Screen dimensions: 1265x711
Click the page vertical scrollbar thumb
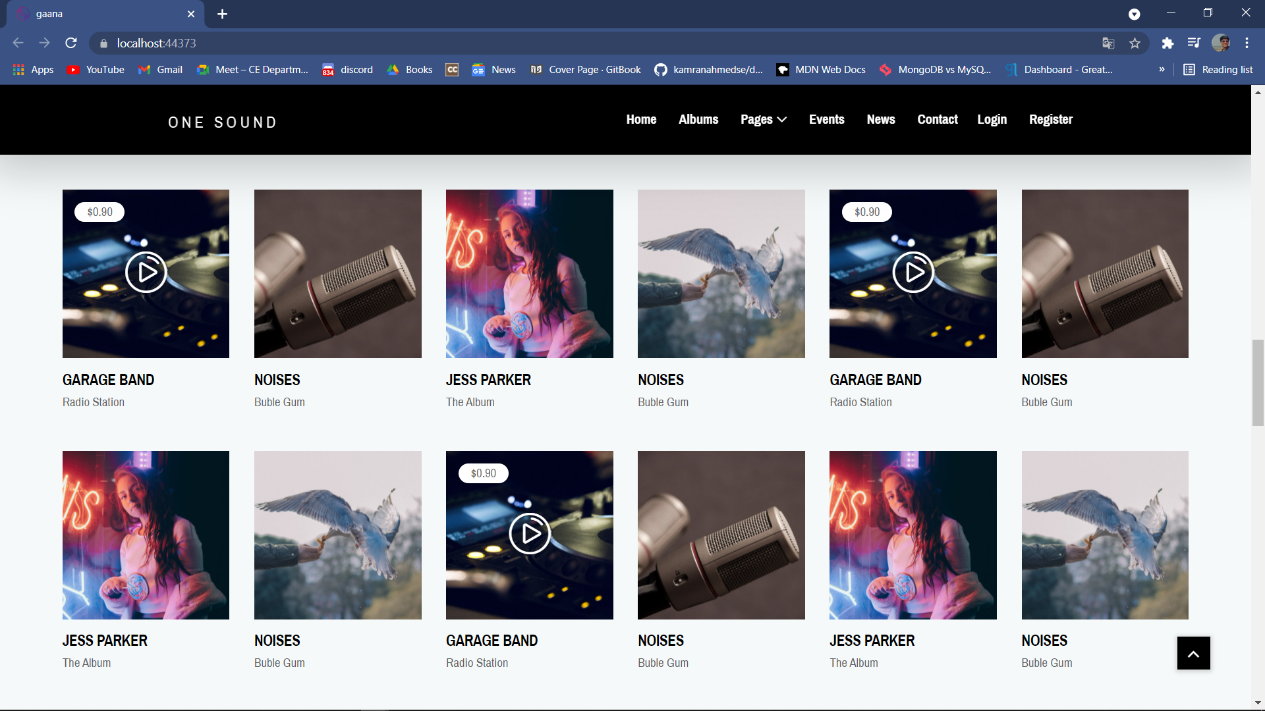[x=1258, y=382]
